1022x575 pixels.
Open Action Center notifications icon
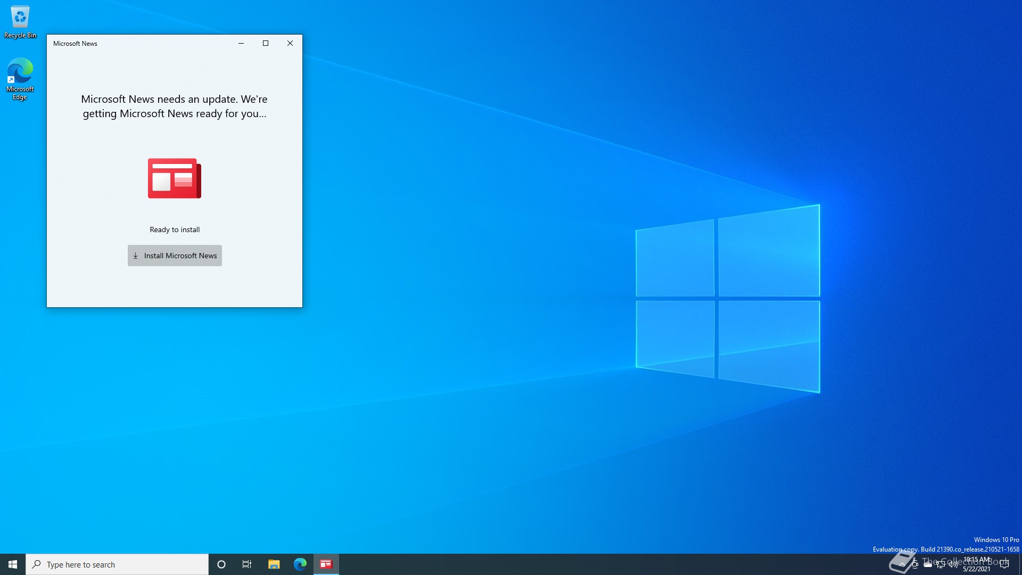[1004, 564]
